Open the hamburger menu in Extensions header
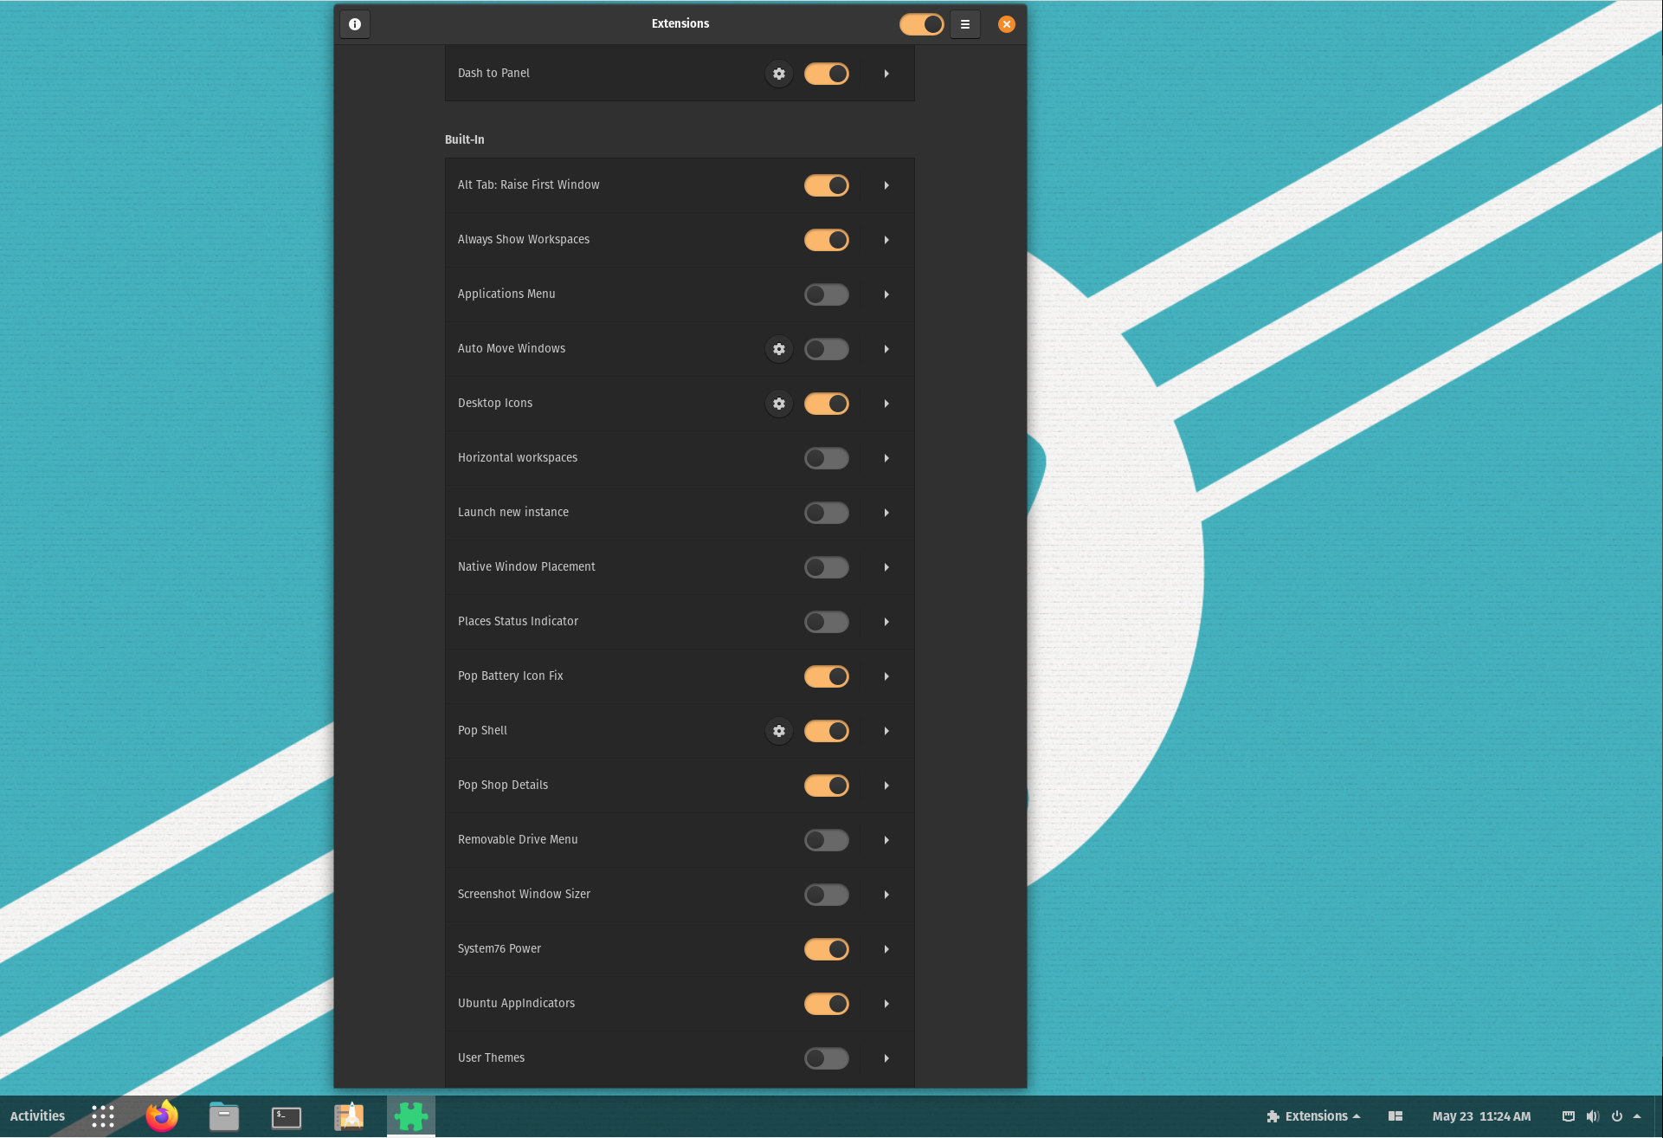 coord(964,24)
